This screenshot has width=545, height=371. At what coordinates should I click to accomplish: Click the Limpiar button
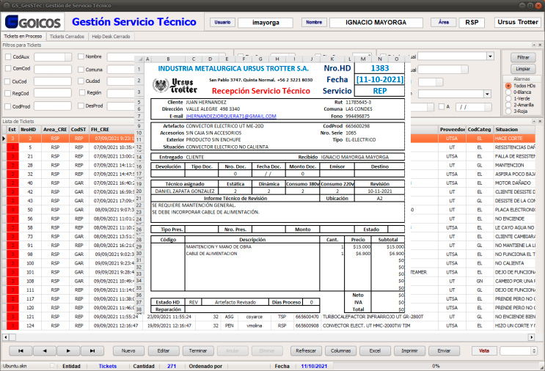click(x=523, y=69)
